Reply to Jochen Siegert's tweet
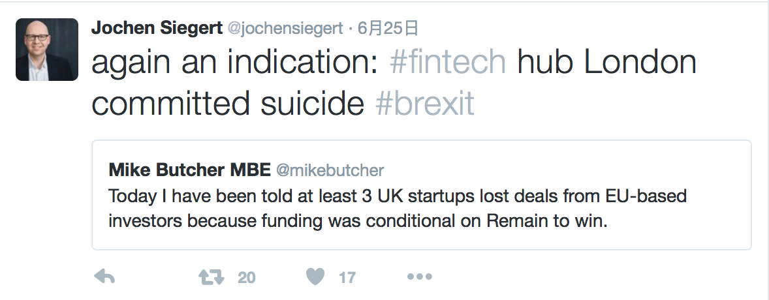 coord(104,277)
